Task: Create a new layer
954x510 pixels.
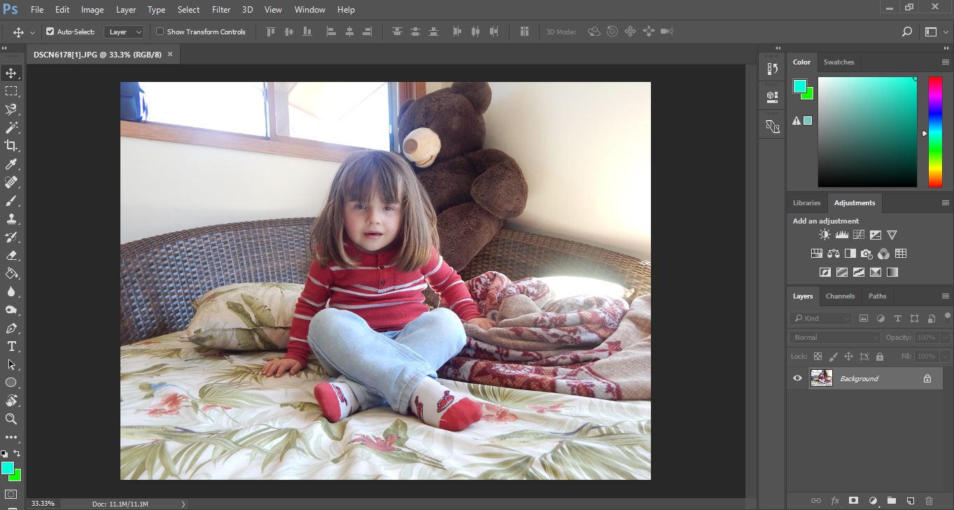Action: pos(910,501)
